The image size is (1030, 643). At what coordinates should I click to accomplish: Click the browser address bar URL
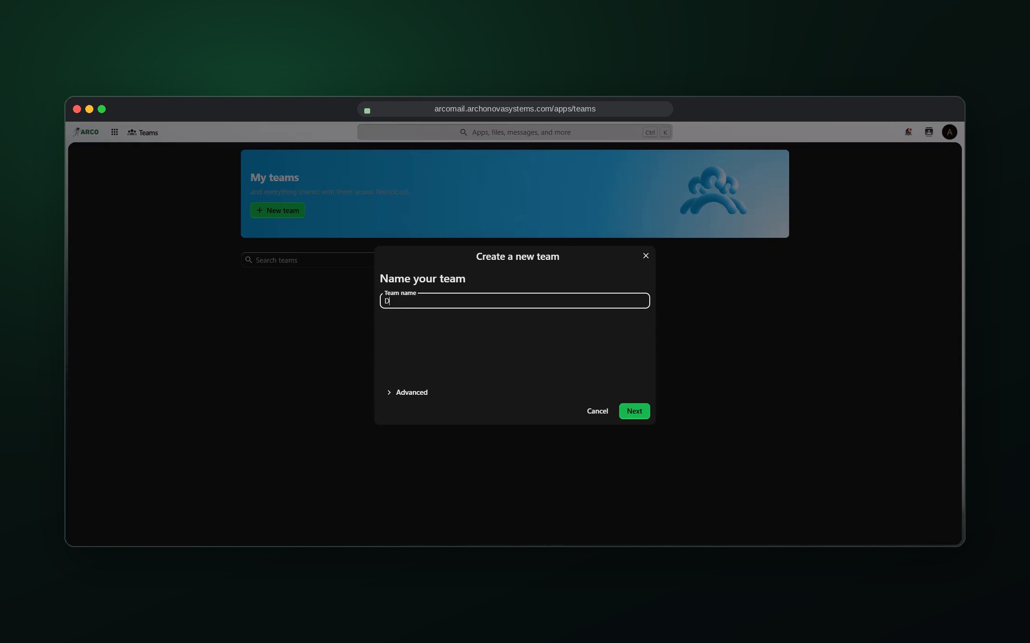click(514, 109)
